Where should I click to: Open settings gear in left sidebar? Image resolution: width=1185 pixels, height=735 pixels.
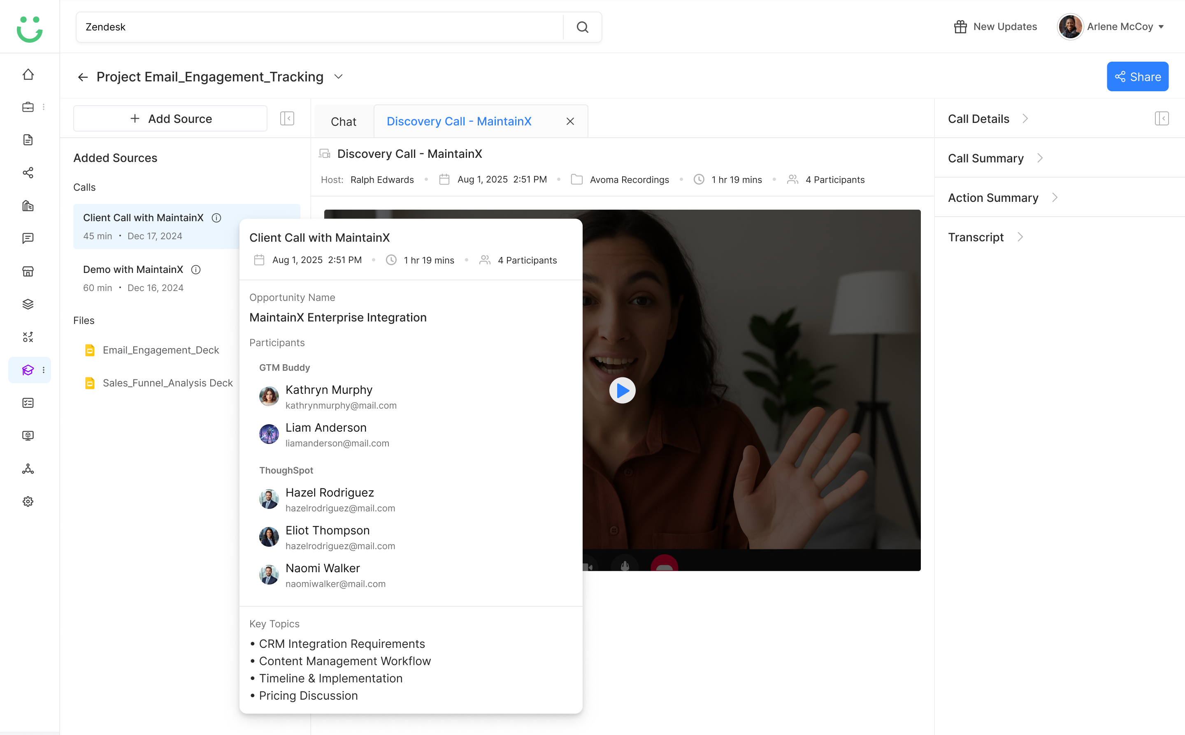pos(28,502)
